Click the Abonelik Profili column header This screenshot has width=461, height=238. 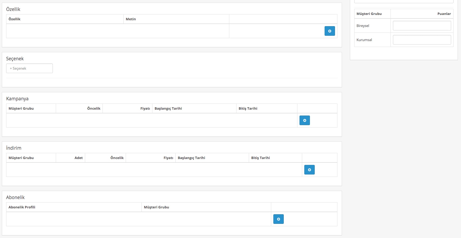point(22,207)
